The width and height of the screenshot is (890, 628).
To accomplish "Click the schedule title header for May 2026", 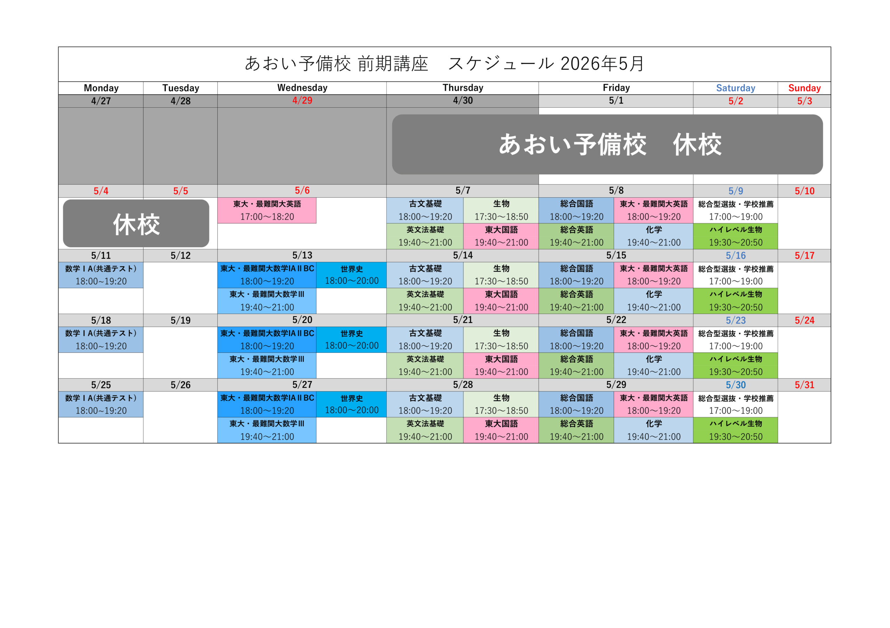I will (444, 64).
